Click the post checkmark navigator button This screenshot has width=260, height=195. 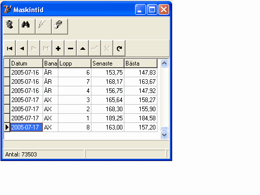(x=95, y=48)
